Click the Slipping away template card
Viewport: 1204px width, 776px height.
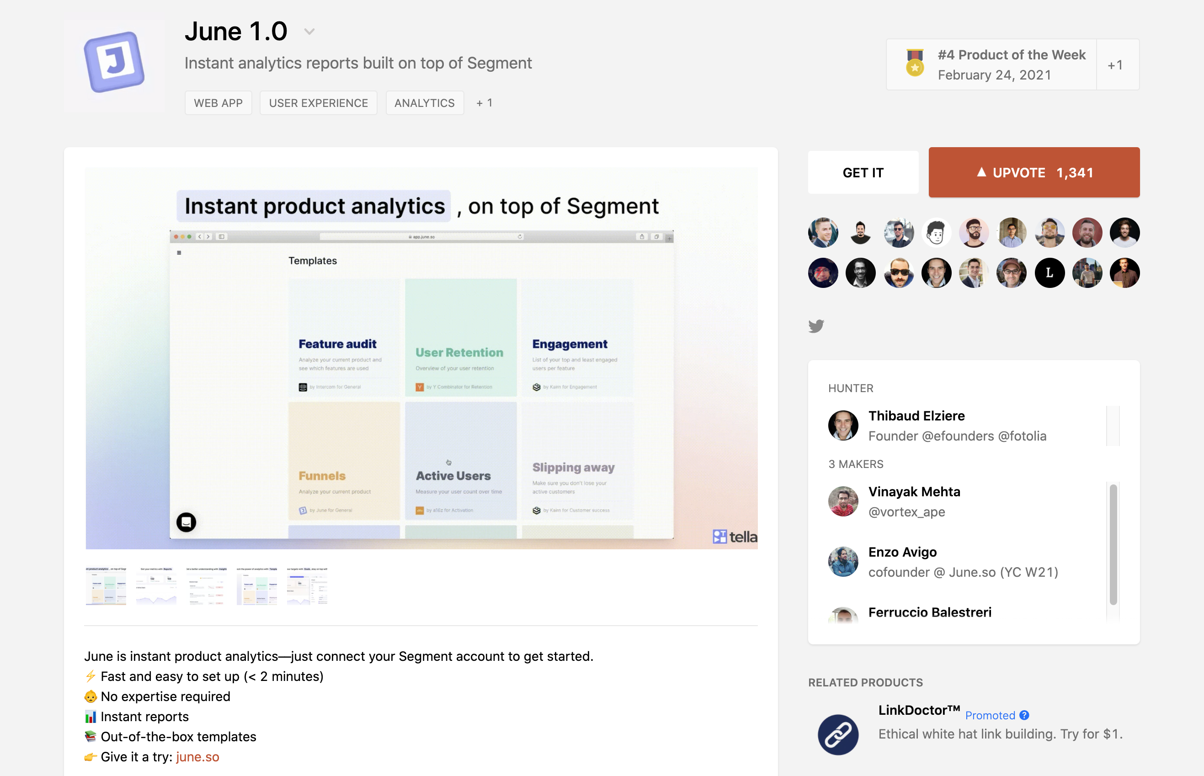(x=578, y=461)
